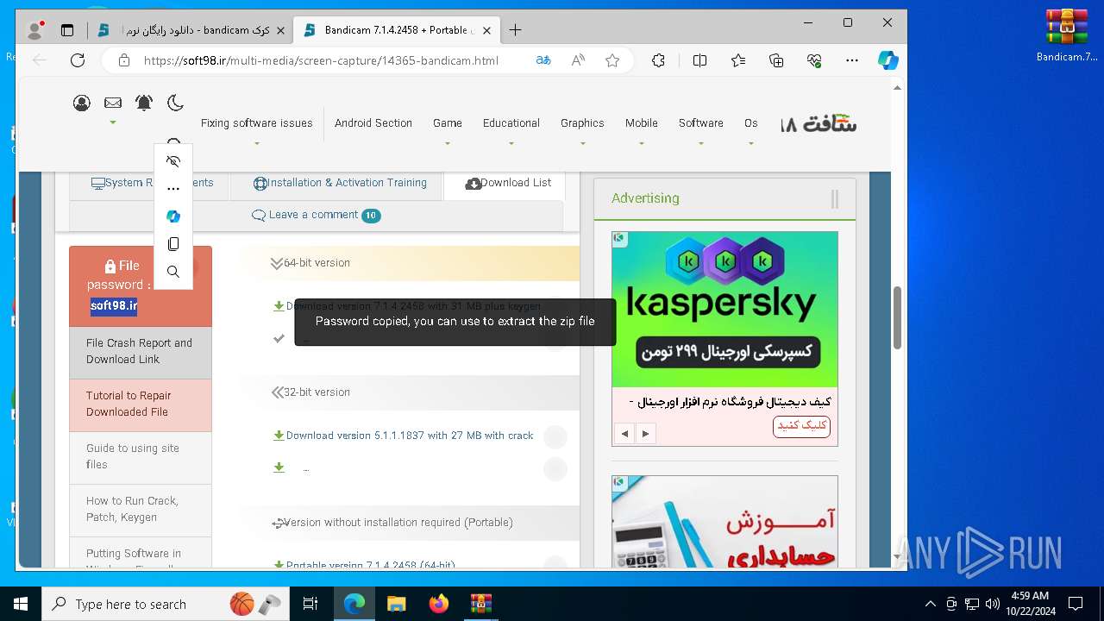
Task: Expand the Graphics dropdown menu
Action: pos(582,123)
